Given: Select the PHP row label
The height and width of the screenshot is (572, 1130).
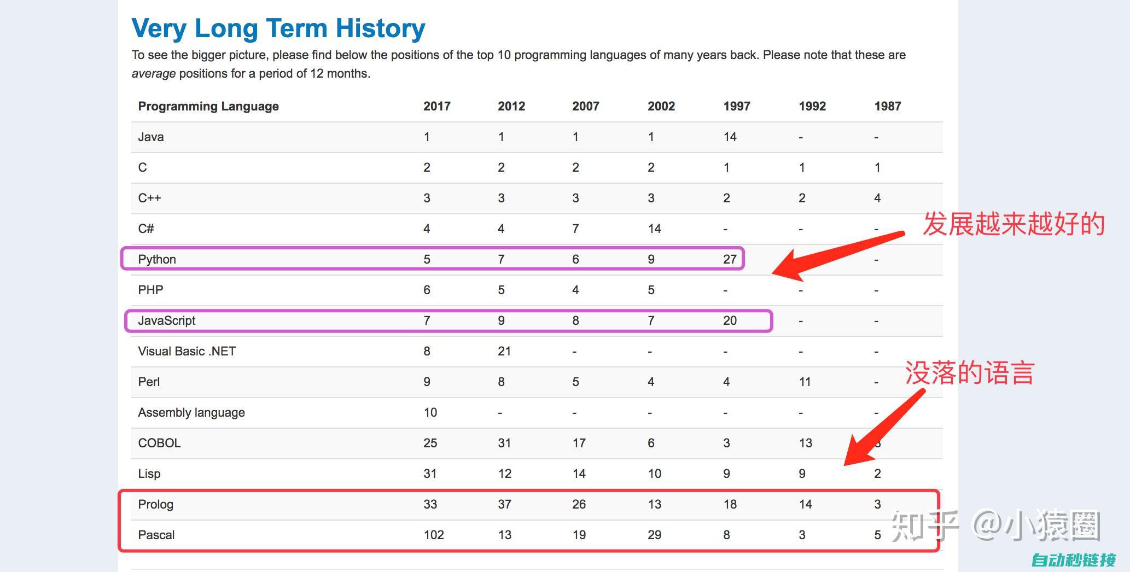Looking at the screenshot, I should 150,290.
